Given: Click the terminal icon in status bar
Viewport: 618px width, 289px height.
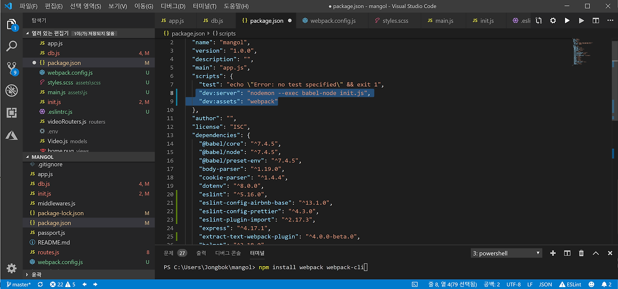Looking at the screenshot, I should [x=414, y=284].
